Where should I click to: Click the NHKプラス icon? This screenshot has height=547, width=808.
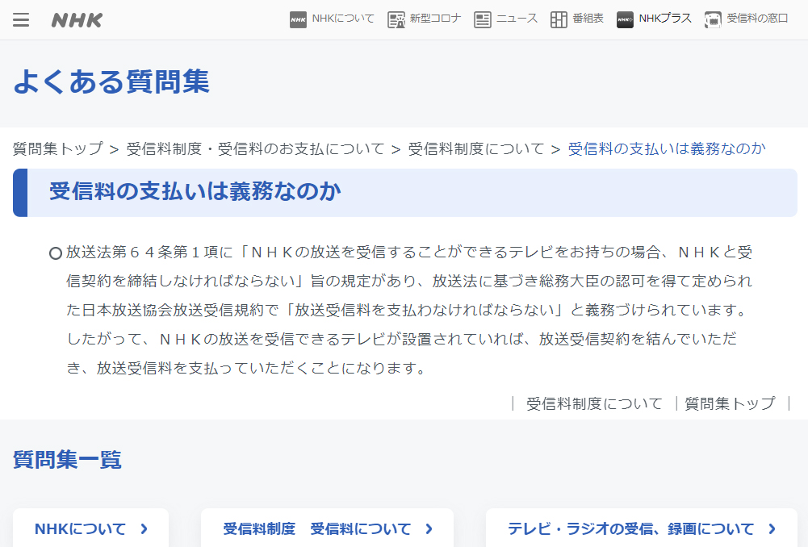click(625, 19)
